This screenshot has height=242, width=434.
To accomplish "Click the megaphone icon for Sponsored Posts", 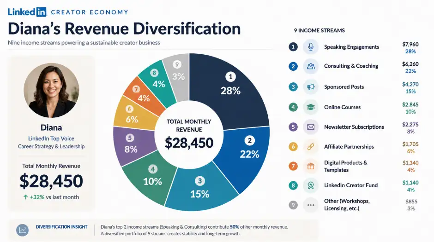I will pos(311,87).
